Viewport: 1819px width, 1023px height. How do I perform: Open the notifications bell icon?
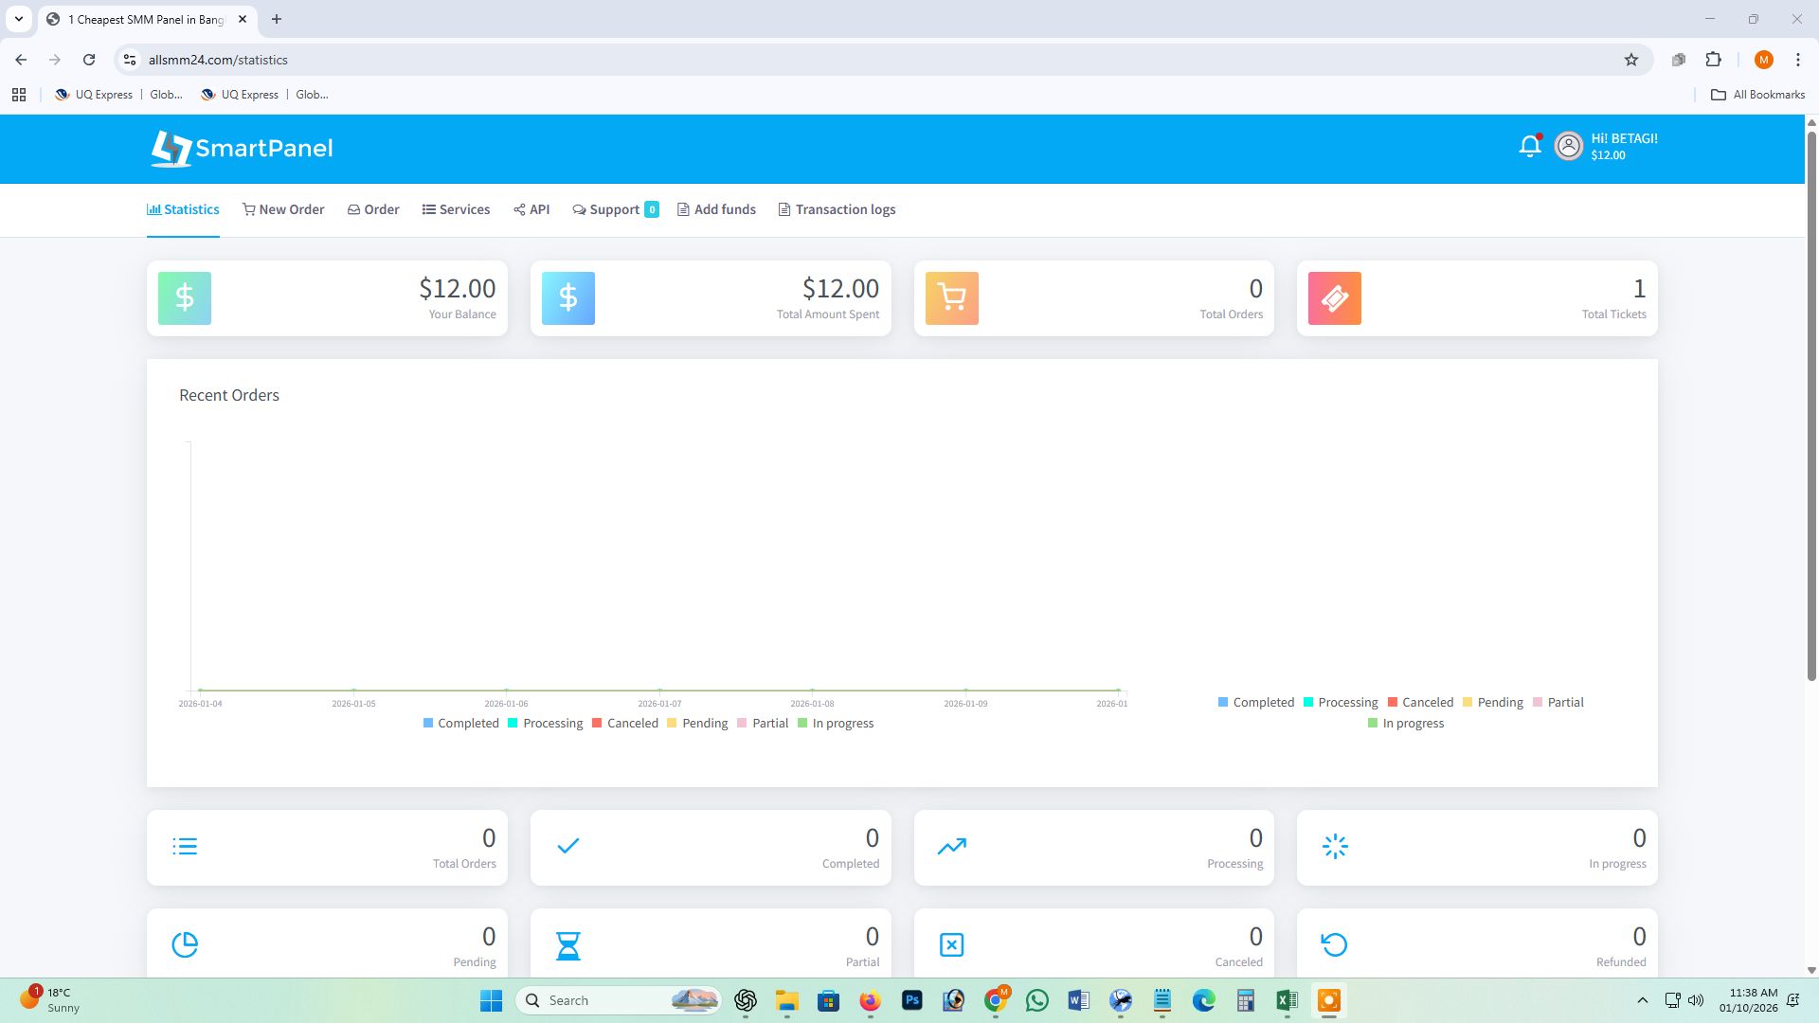coord(1529,146)
